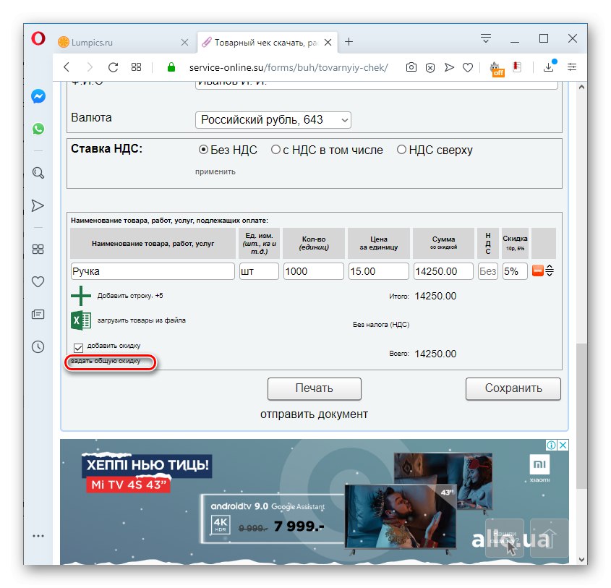Image resolution: width=611 pixels, height=588 pixels.
Task: Open the ad info icon
Action: click(x=551, y=445)
